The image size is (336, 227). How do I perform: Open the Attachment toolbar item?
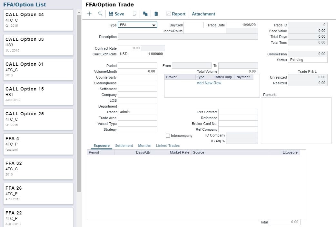(x=203, y=14)
